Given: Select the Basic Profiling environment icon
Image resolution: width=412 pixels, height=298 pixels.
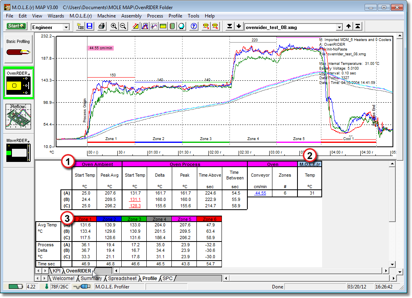Looking at the screenshot, I should 18,49.
